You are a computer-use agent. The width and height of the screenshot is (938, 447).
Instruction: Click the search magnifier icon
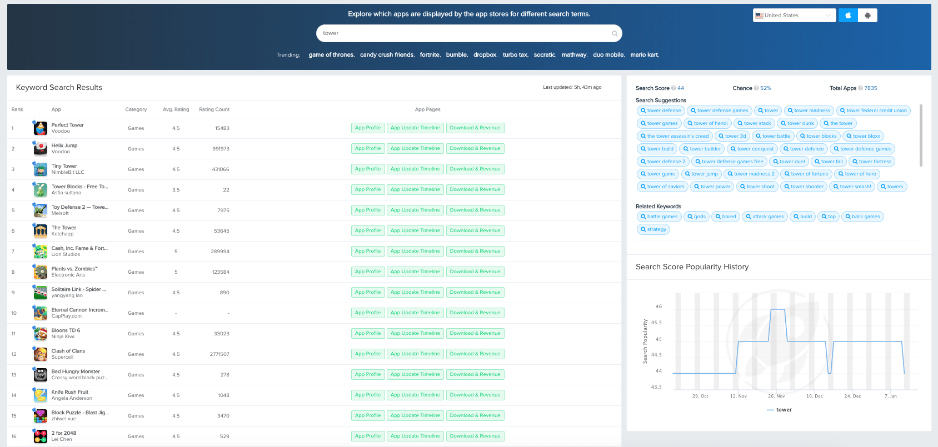615,33
